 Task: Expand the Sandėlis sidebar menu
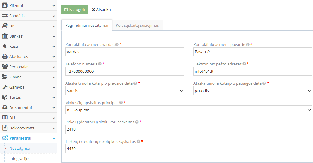click(x=28, y=16)
